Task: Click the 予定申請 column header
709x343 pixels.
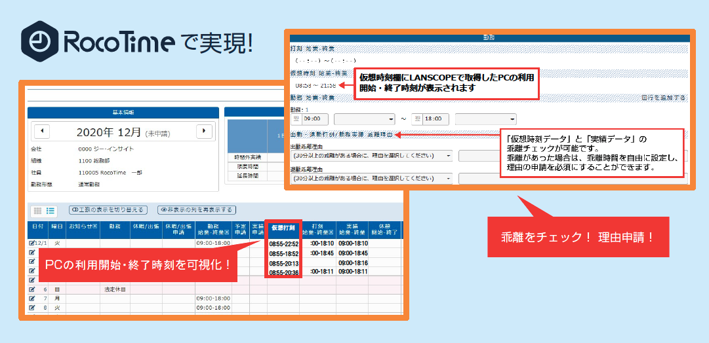Action: [241, 229]
